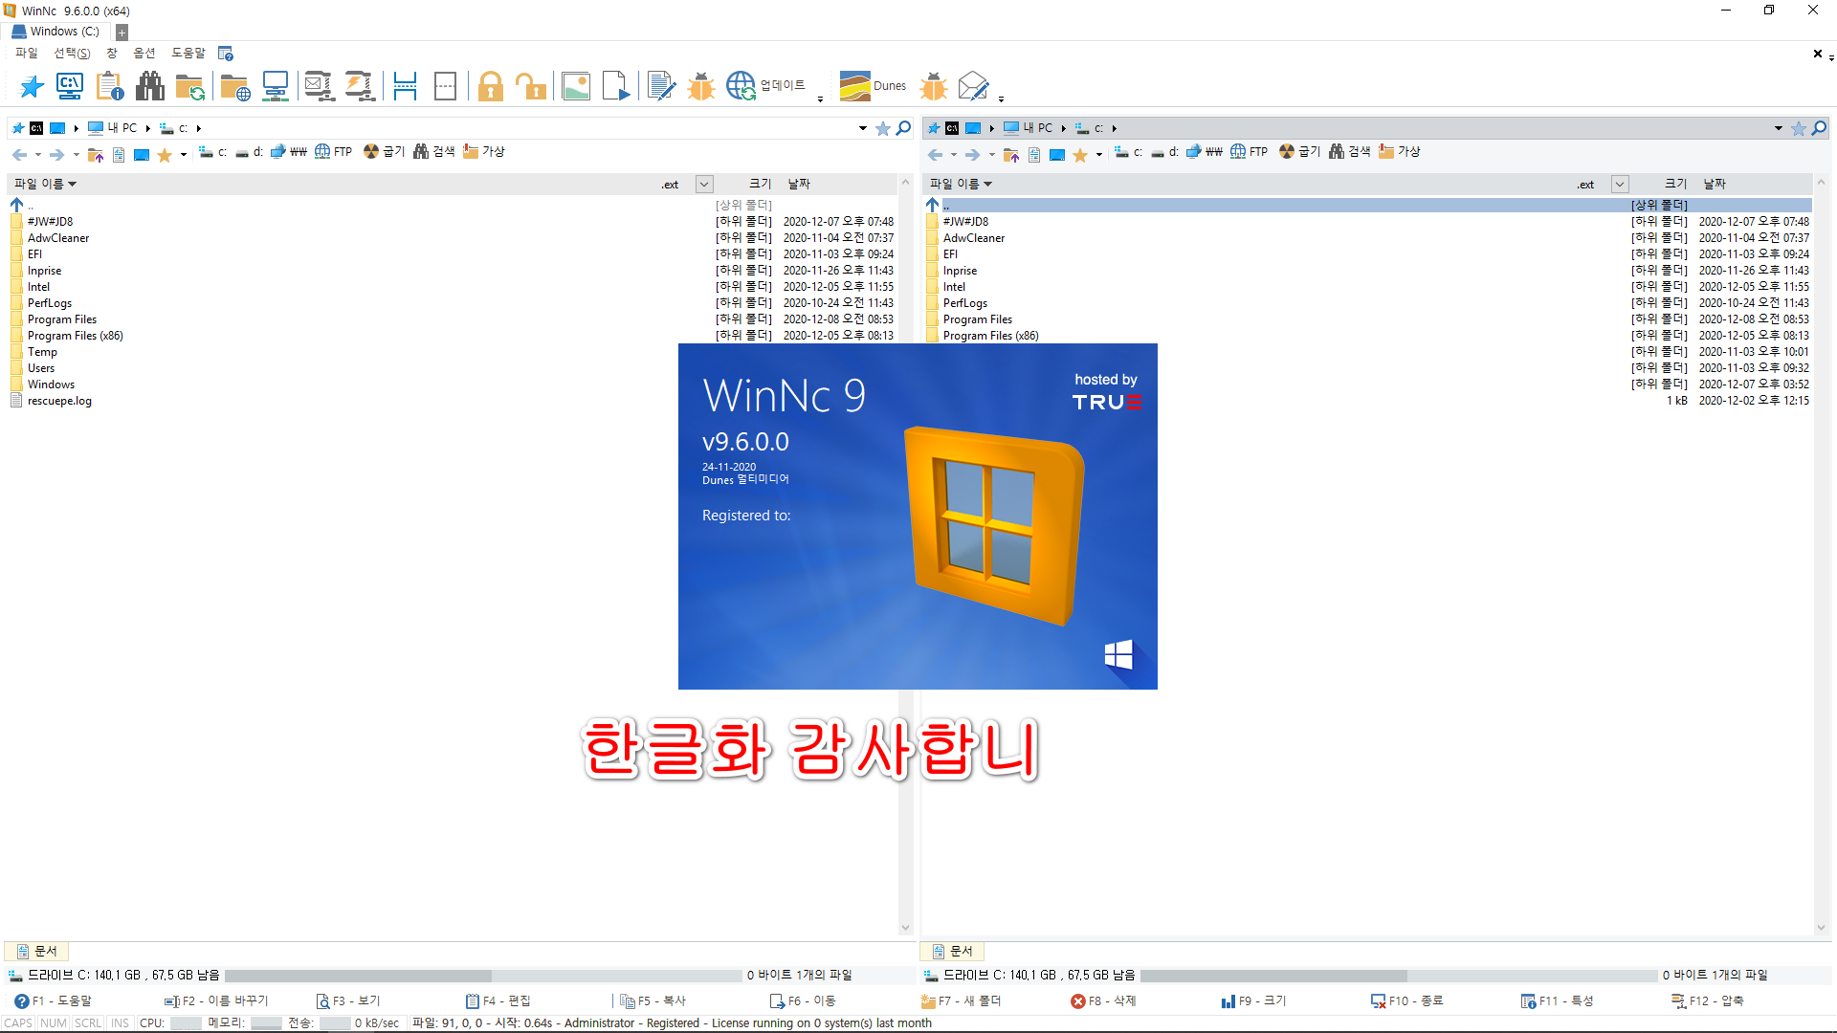Select the Windows (C:) tab
This screenshot has width=1837, height=1033.
coord(56,32)
